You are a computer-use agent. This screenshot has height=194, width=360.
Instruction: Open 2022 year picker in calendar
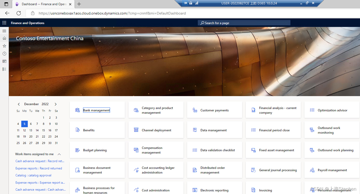(x=45, y=104)
